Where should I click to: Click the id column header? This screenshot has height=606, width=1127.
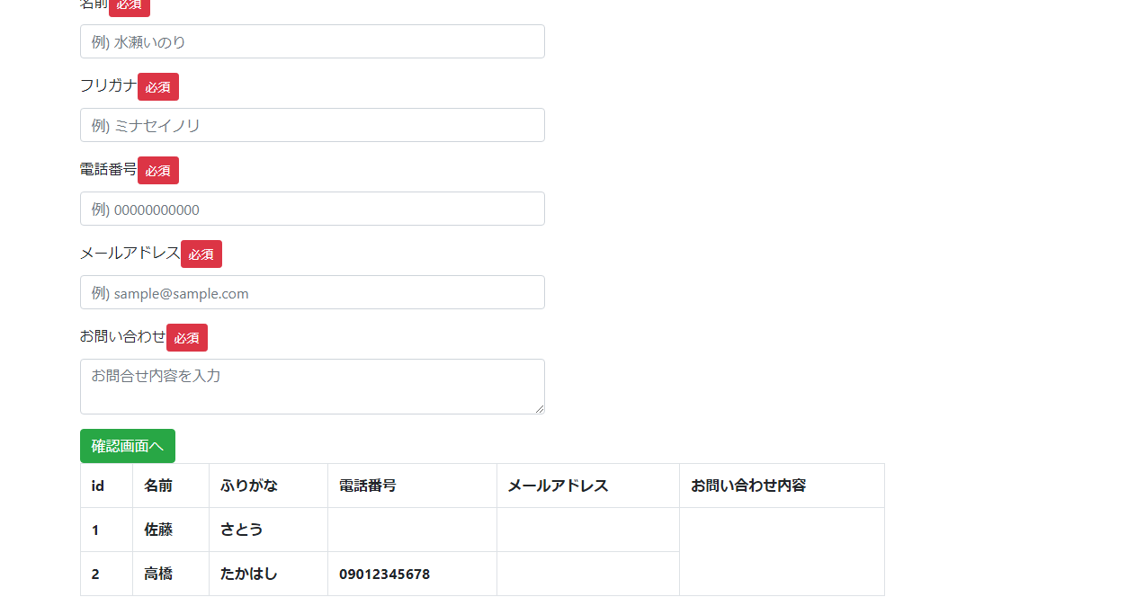(x=98, y=486)
